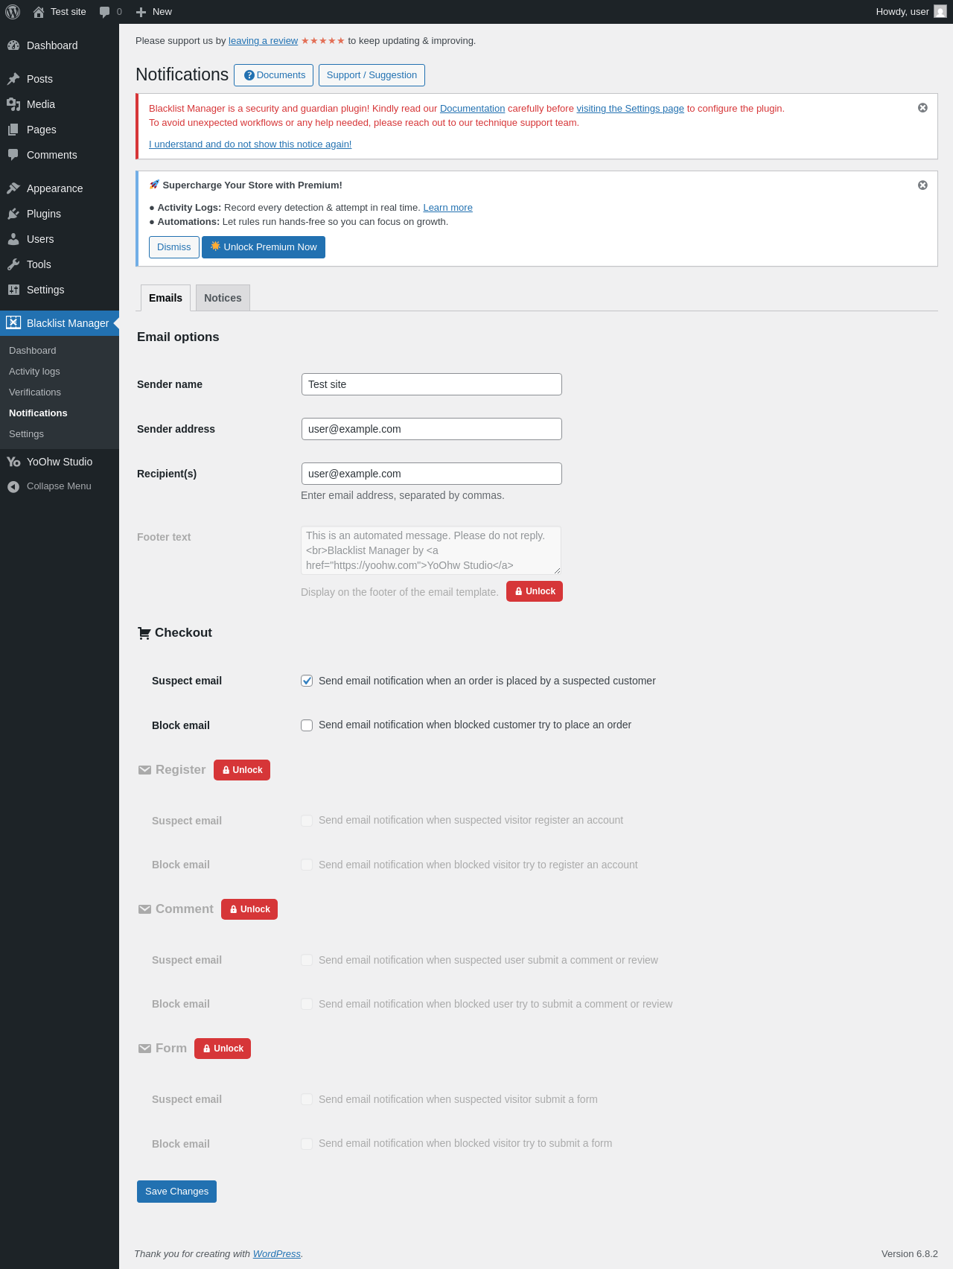
Task: Click the five-star rating icons
Action: click(x=323, y=41)
